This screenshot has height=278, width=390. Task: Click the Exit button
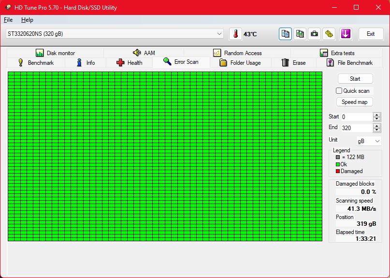(x=371, y=34)
